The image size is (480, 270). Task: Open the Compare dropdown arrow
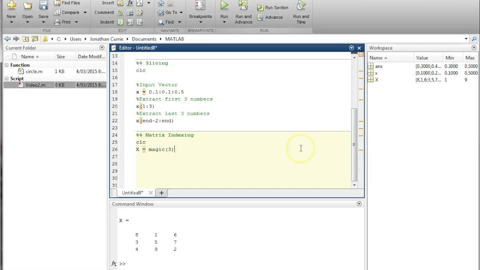click(x=85, y=12)
